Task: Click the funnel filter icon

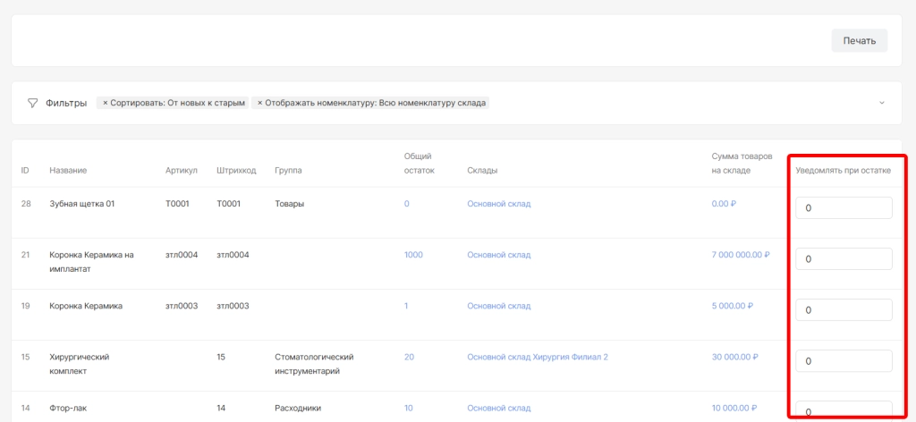Action: pos(33,103)
